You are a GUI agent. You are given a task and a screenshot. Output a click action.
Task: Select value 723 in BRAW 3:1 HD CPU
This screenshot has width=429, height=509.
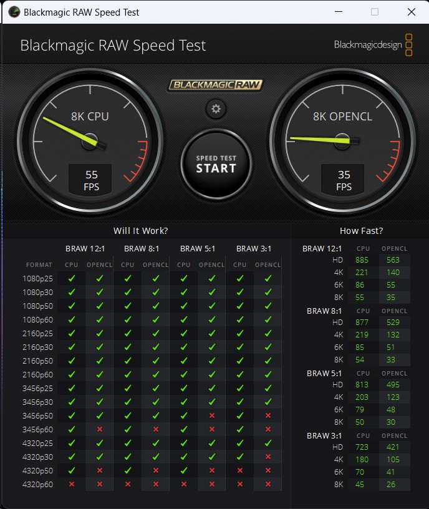[362, 447]
